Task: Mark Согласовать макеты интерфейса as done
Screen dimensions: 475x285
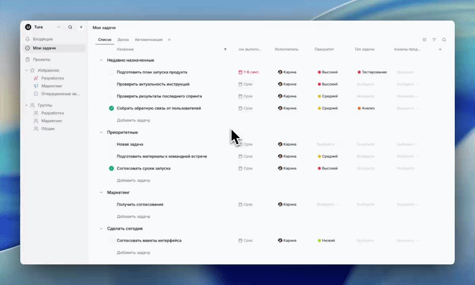Action: pyautogui.click(x=112, y=241)
